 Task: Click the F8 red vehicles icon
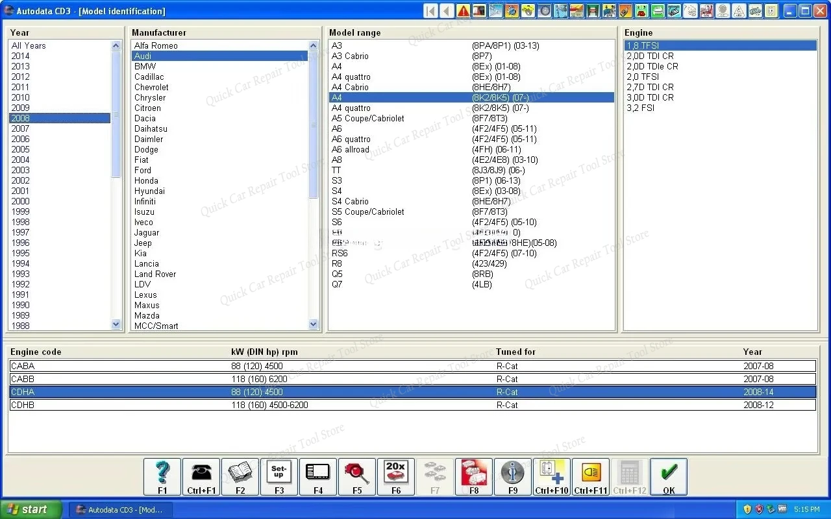474,476
